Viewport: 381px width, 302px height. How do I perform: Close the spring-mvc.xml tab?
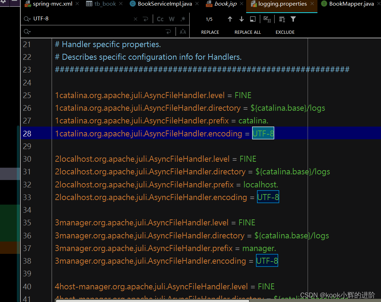(77, 4)
